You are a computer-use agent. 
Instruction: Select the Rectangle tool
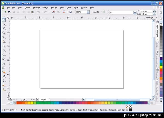point(4,46)
